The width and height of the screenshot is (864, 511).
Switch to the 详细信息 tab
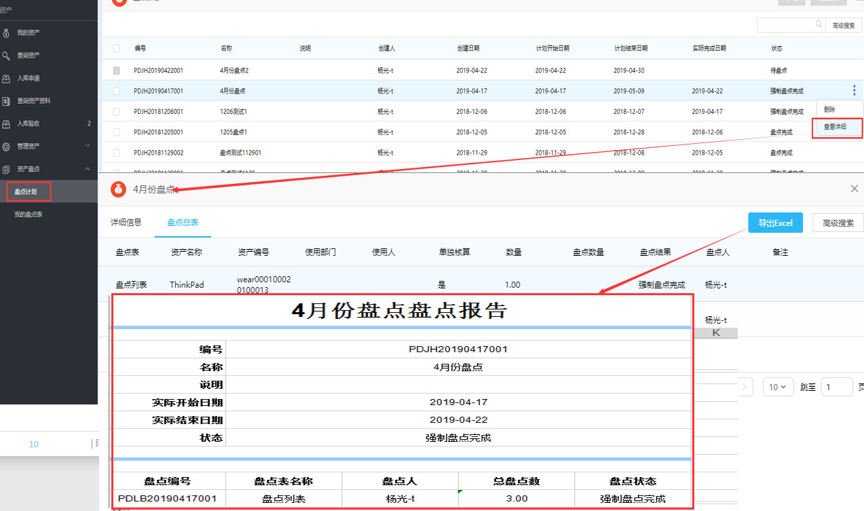(126, 222)
